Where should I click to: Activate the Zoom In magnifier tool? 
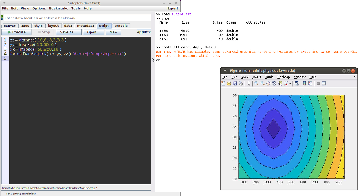click(x=256, y=84)
